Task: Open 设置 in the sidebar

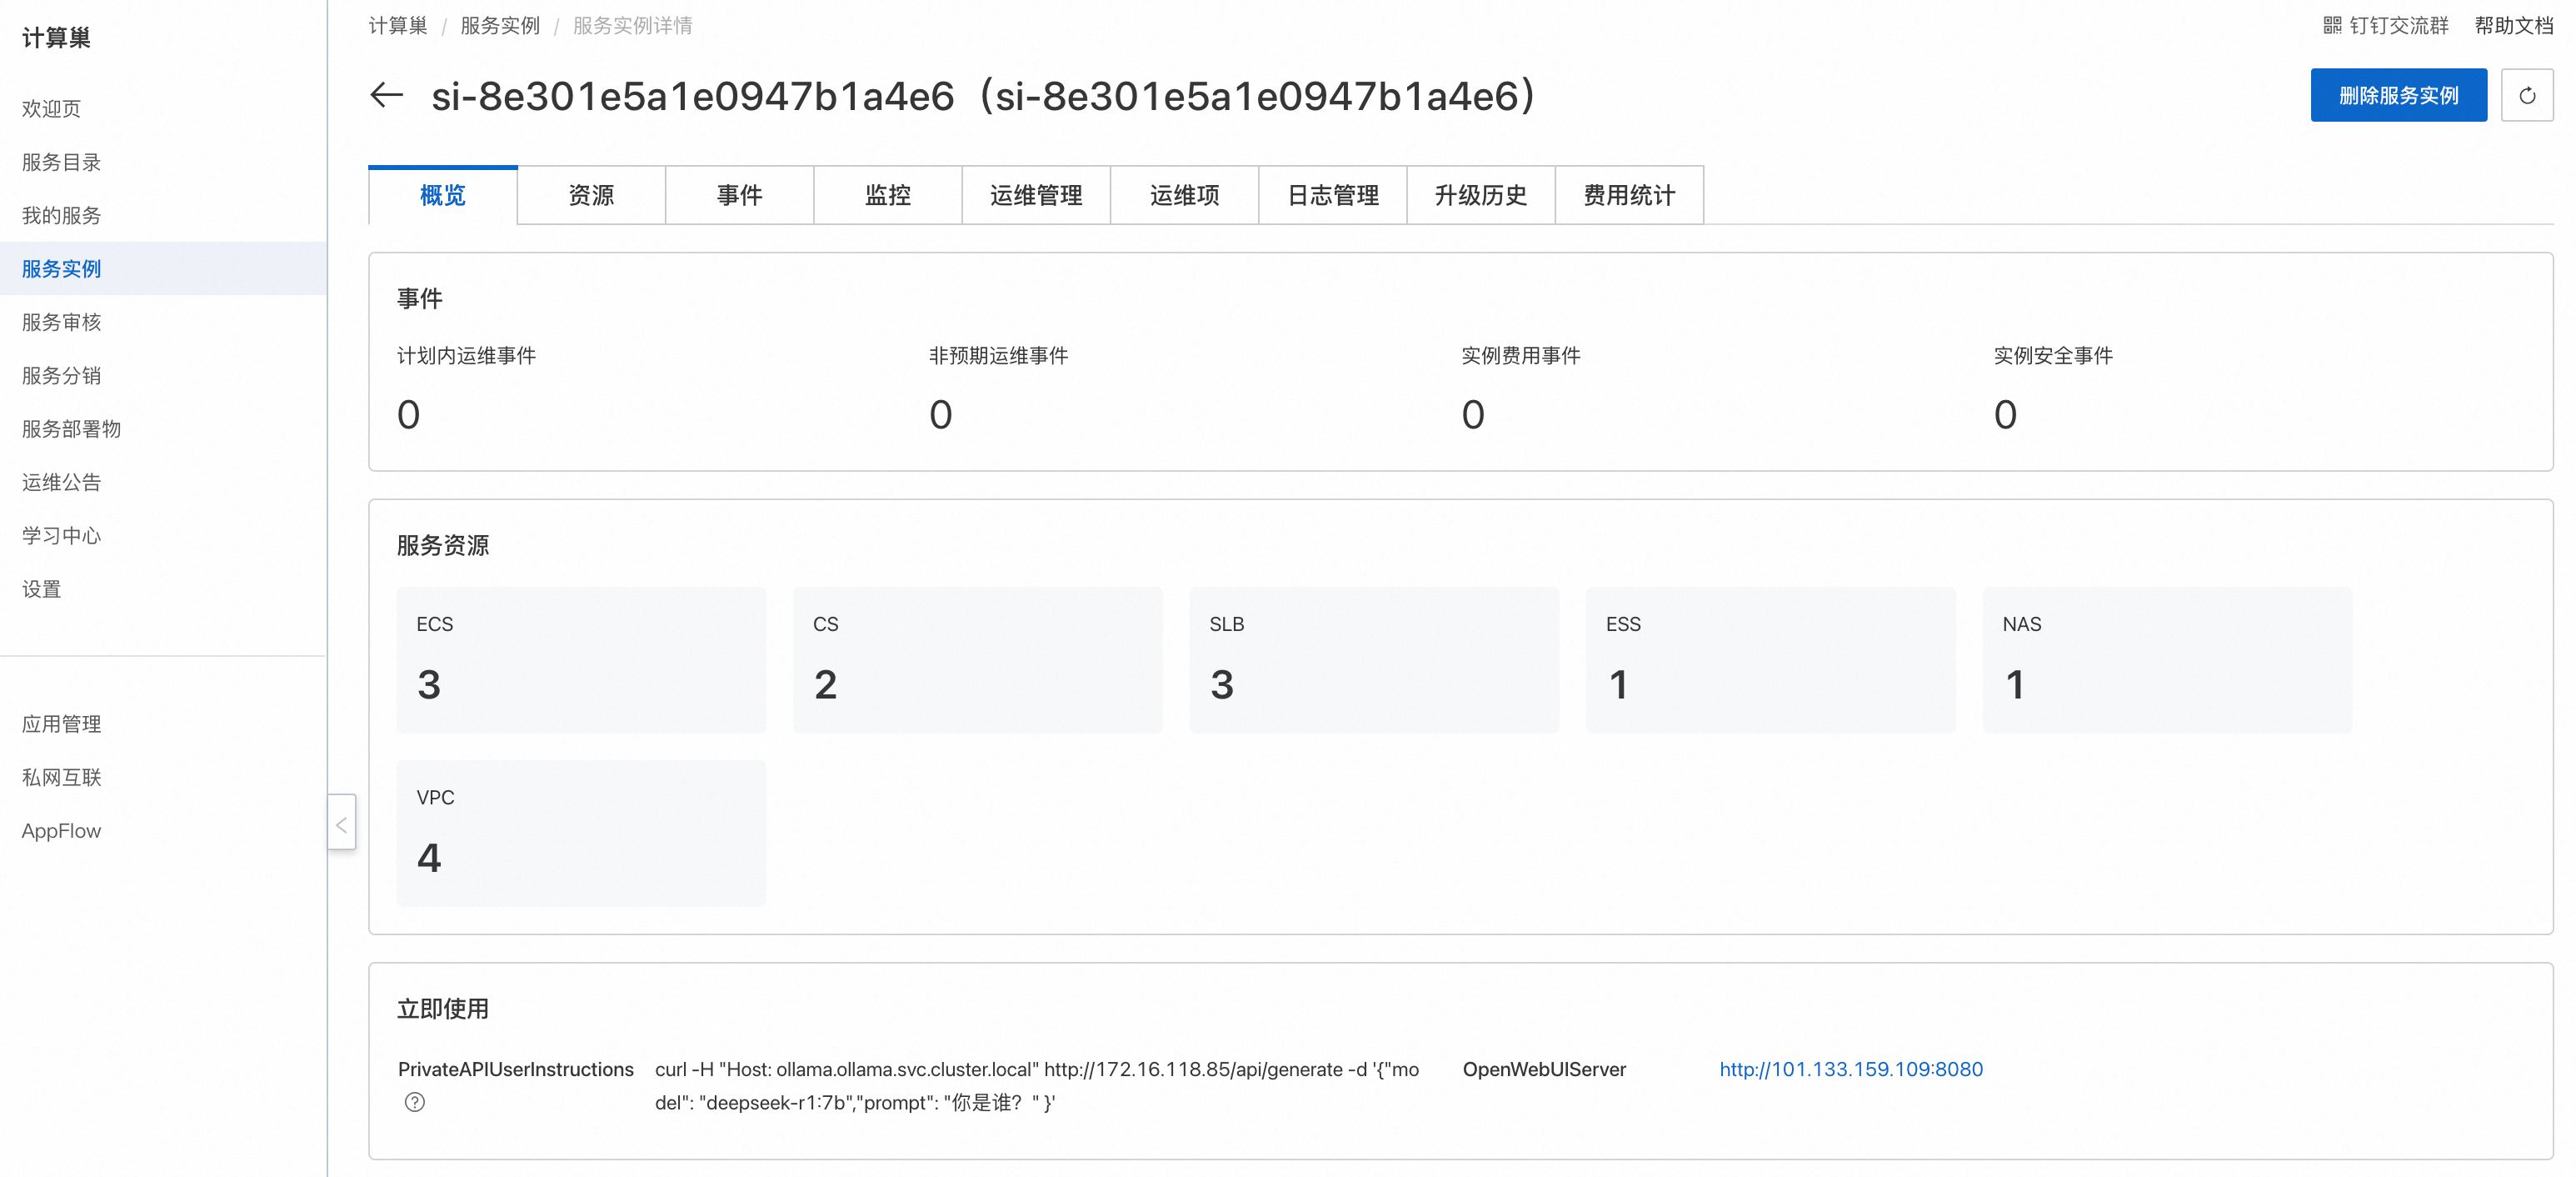Action: 41,588
